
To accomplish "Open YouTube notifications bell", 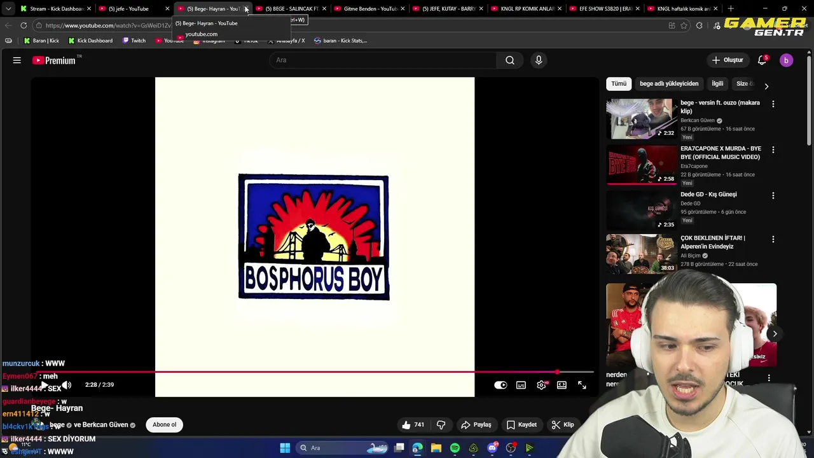I will [762, 60].
